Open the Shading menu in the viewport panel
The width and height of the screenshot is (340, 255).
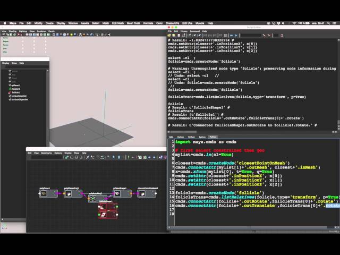13,31
